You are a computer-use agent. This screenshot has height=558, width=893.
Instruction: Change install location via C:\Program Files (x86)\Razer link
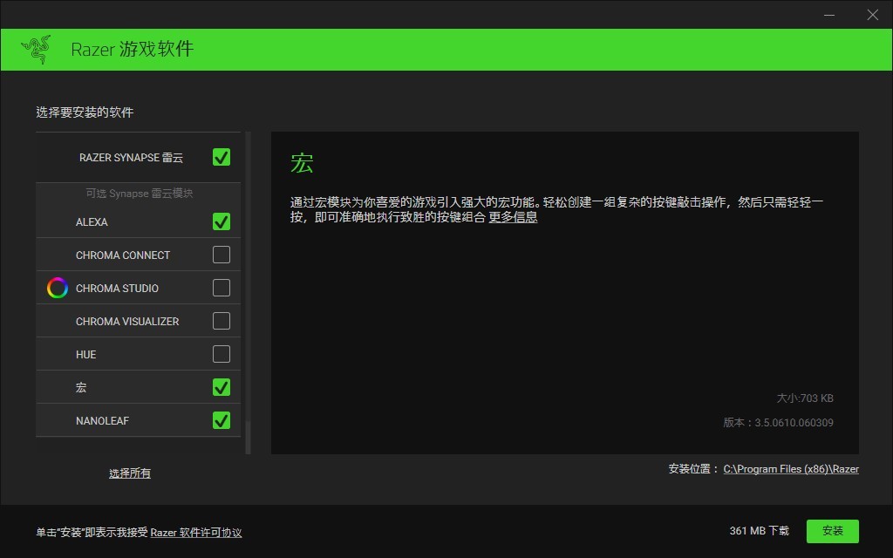click(x=790, y=468)
